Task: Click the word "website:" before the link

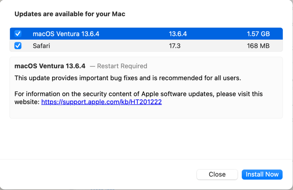Action: coord(27,102)
